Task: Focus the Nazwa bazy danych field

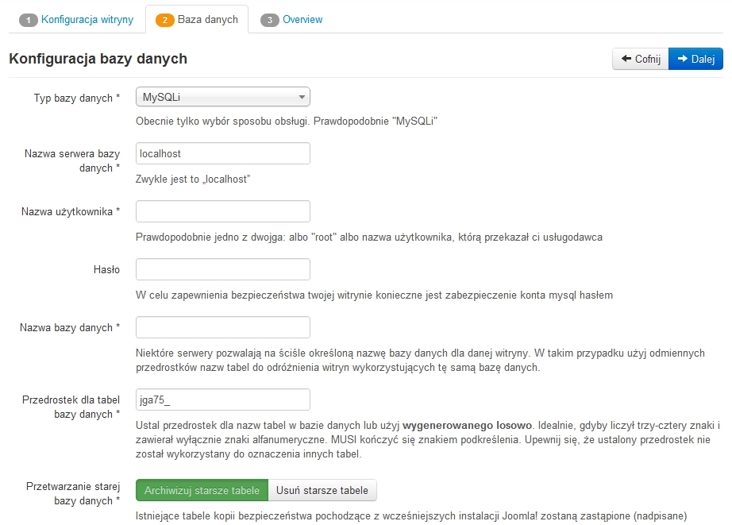Action: coord(223,327)
